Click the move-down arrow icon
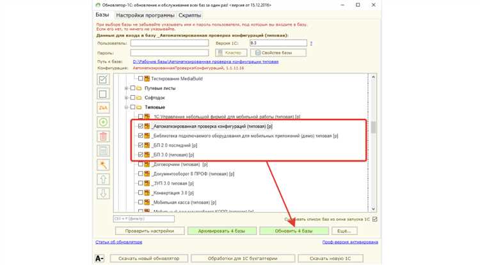 (x=103, y=193)
